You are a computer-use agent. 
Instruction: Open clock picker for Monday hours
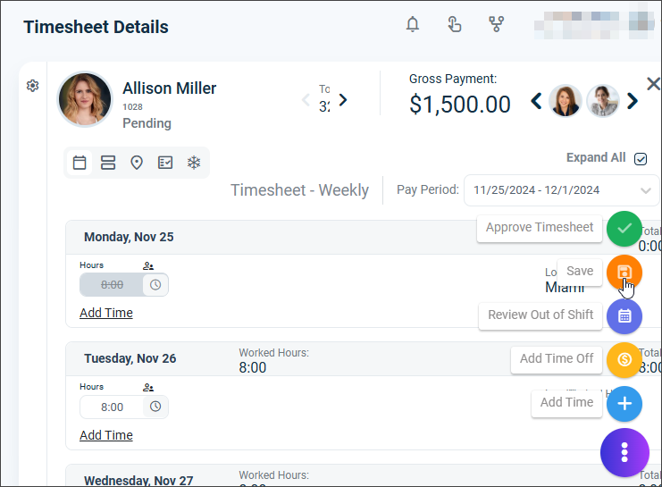155,285
